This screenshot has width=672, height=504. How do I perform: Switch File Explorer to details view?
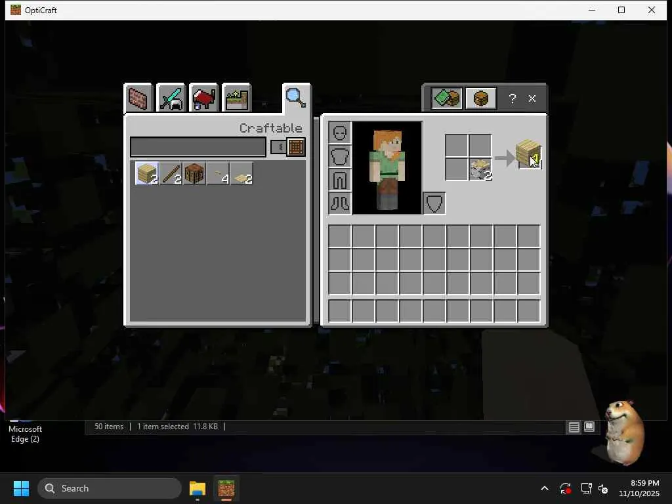[574, 427]
